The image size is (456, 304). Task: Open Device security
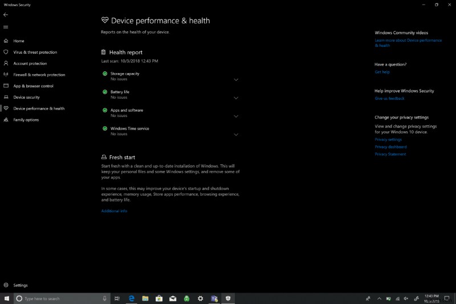26,98
